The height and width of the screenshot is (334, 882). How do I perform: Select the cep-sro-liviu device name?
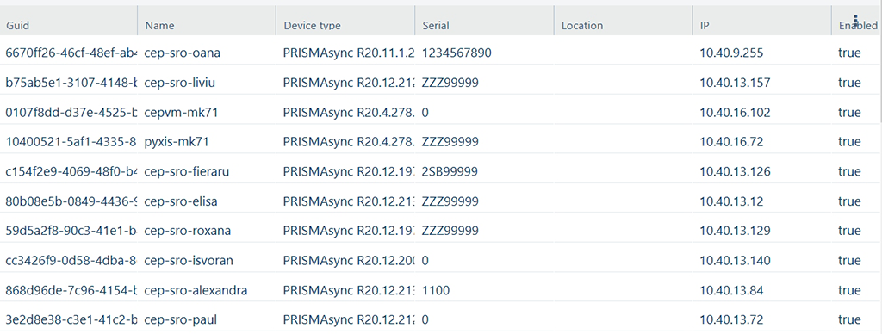[x=179, y=83]
